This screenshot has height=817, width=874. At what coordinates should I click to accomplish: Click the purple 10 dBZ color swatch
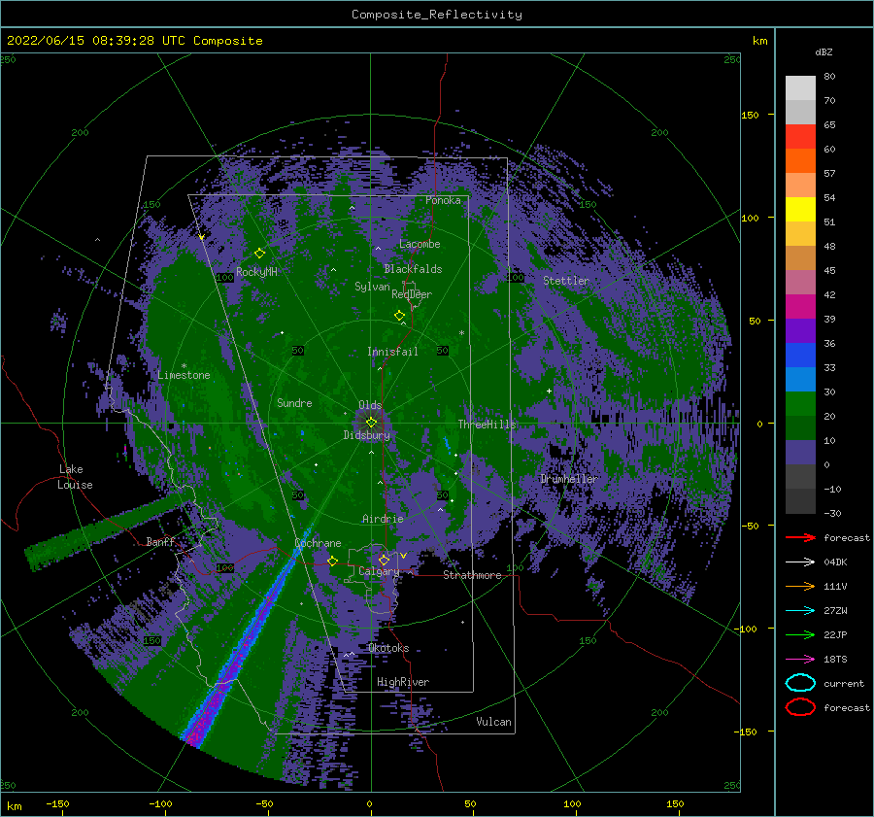800,452
